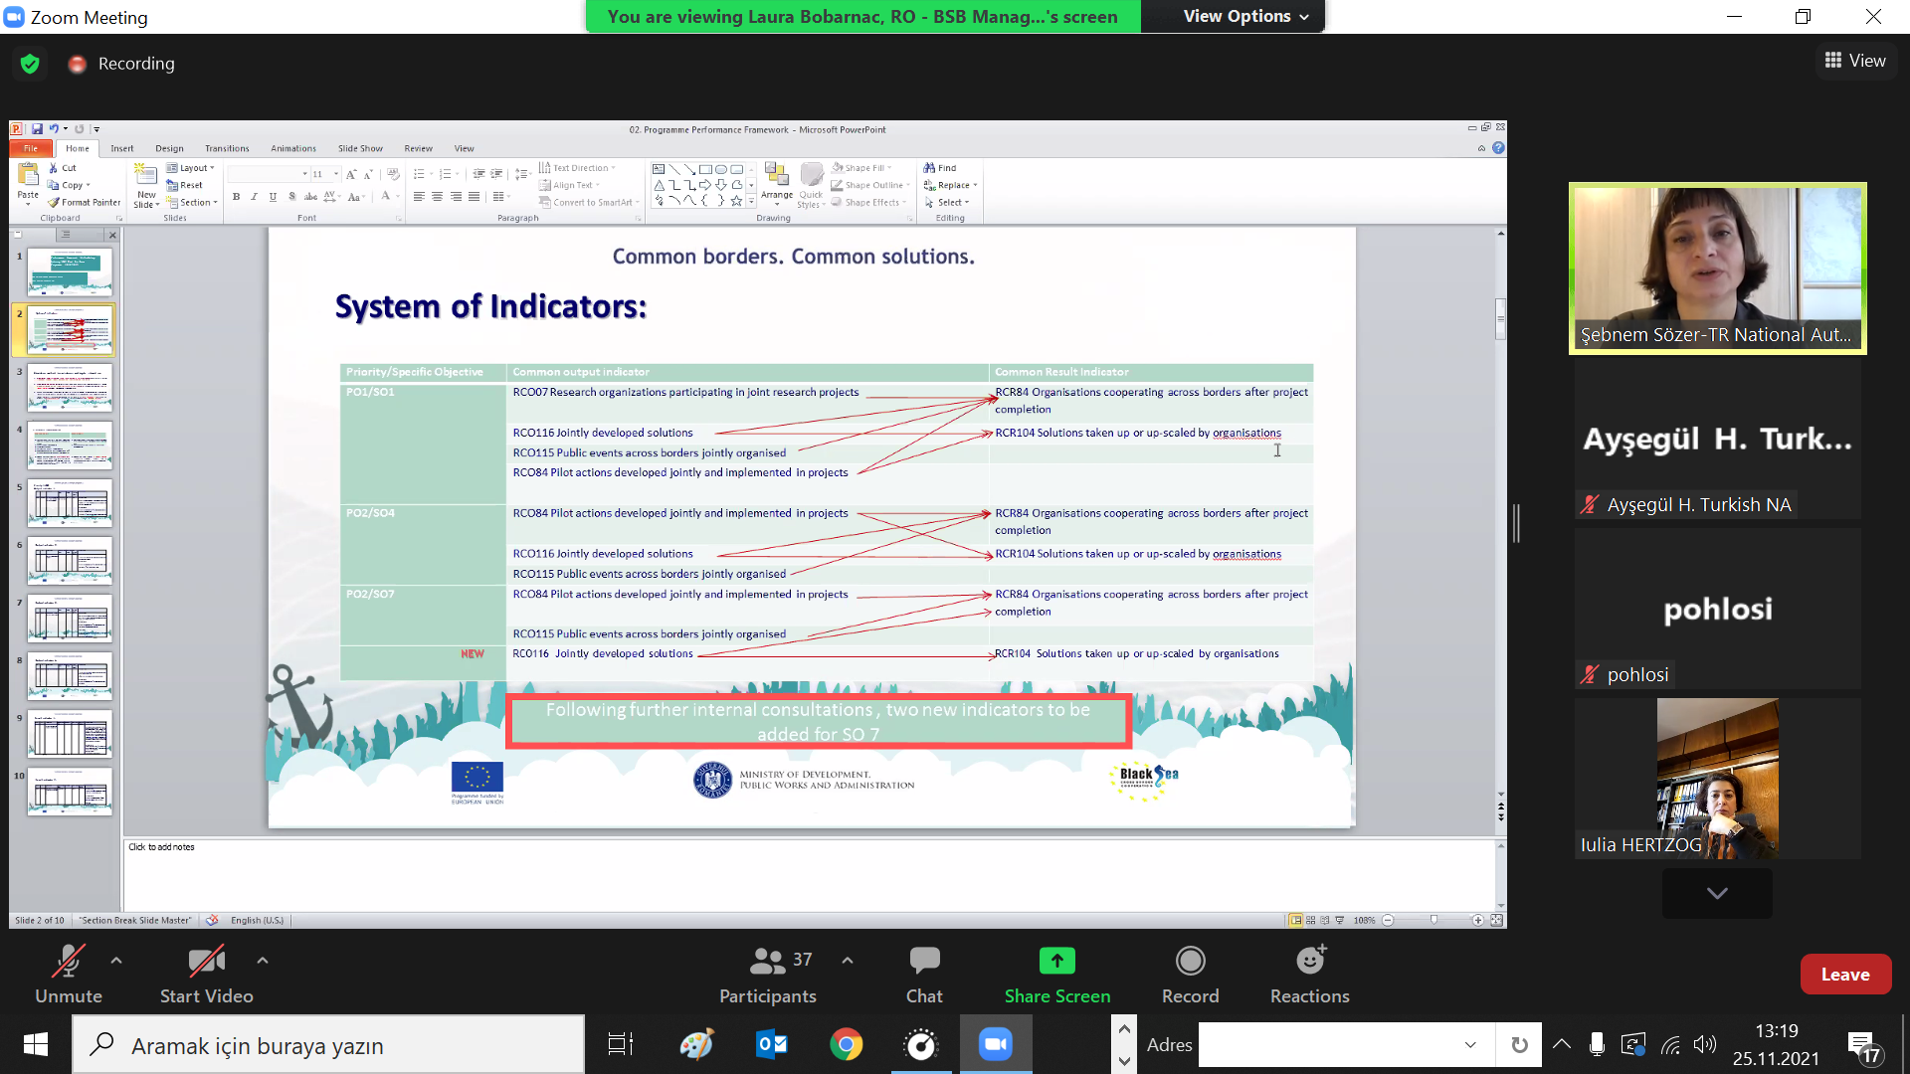Click the Windows search input field
The height and width of the screenshot is (1074, 1910).
click(328, 1045)
